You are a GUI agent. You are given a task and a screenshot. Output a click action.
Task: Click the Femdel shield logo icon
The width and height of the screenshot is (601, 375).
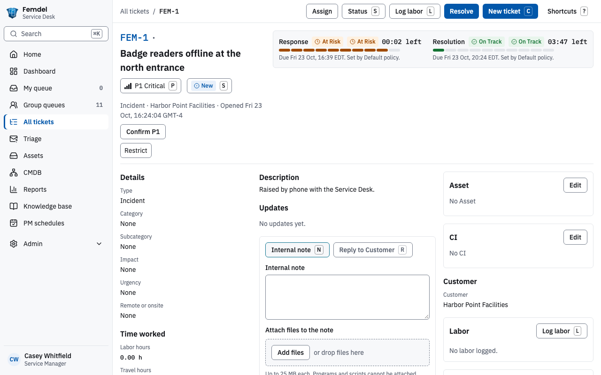12,13
